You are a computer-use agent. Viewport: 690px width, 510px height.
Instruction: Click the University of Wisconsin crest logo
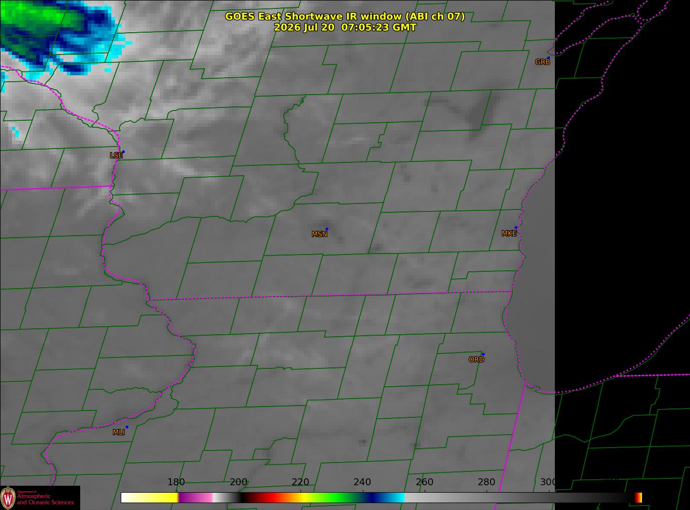(x=8, y=498)
